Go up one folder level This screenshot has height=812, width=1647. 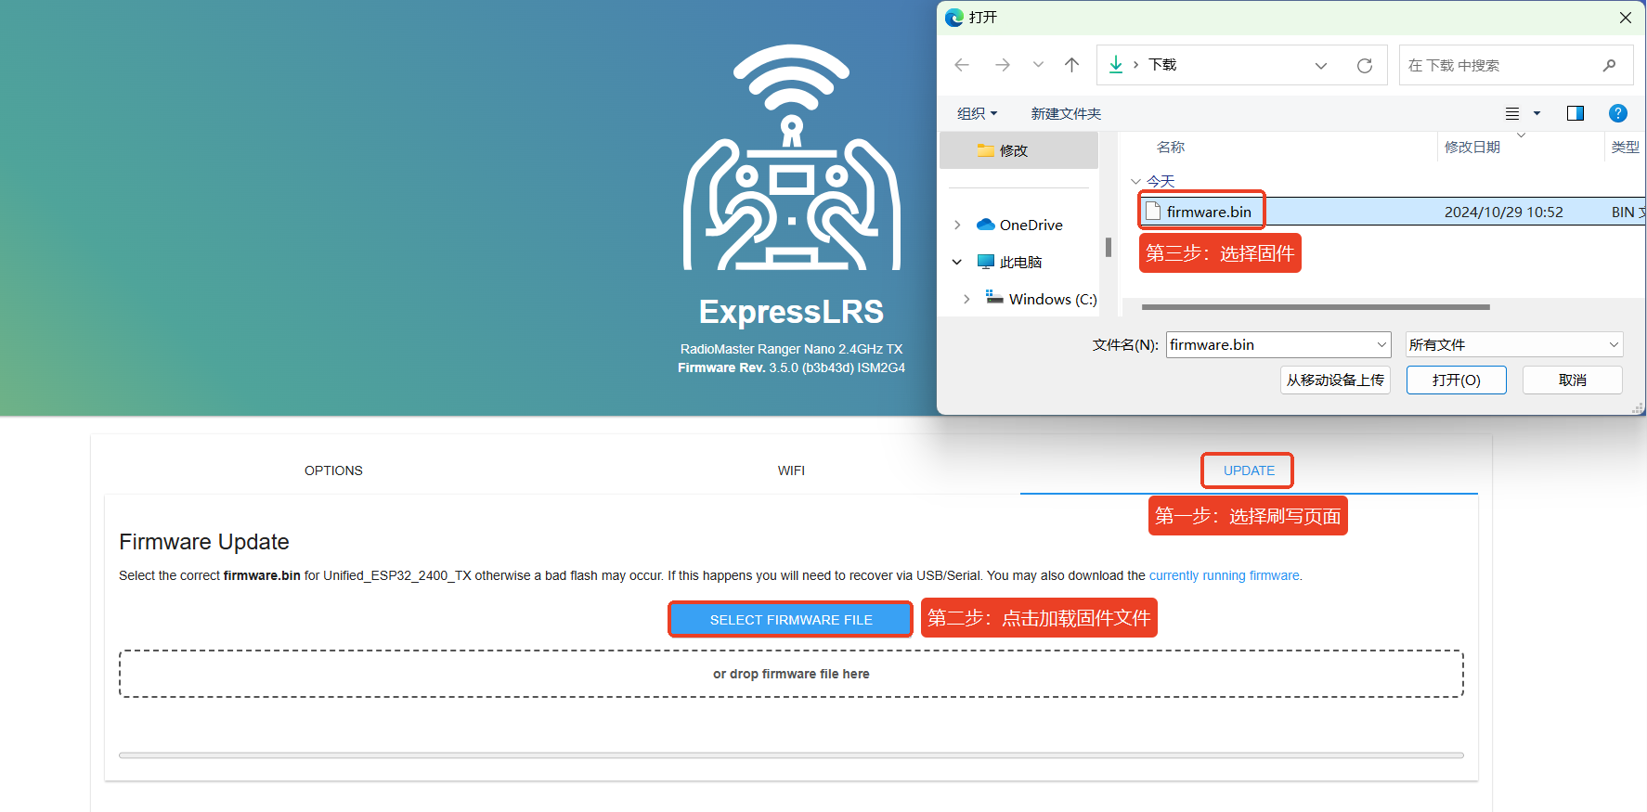1072,65
